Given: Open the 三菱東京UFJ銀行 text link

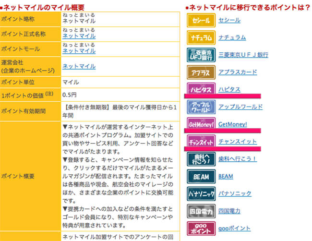Looking at the screenshot, I should tap(243, 55).
